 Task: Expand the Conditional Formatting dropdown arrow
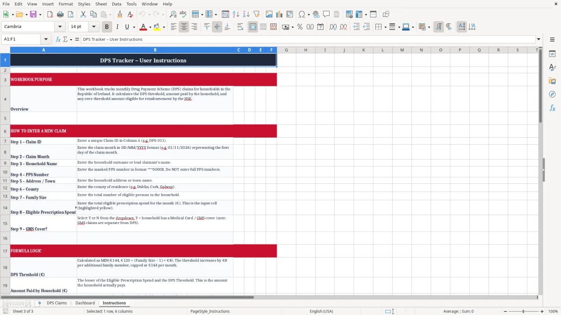pos(429,27)
